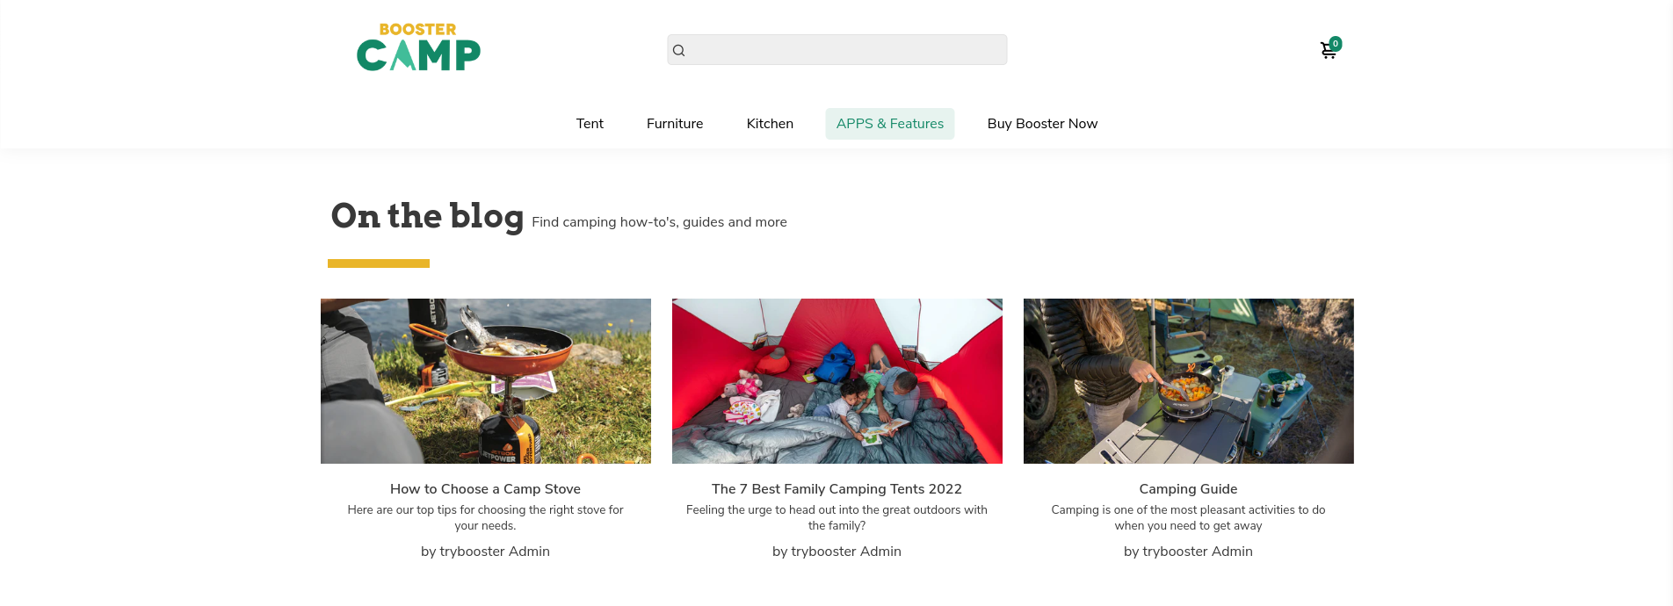This screenshot has width=1673, height=606.
Task: Open the Tent menu item
Action: click(x=590, y=124)
